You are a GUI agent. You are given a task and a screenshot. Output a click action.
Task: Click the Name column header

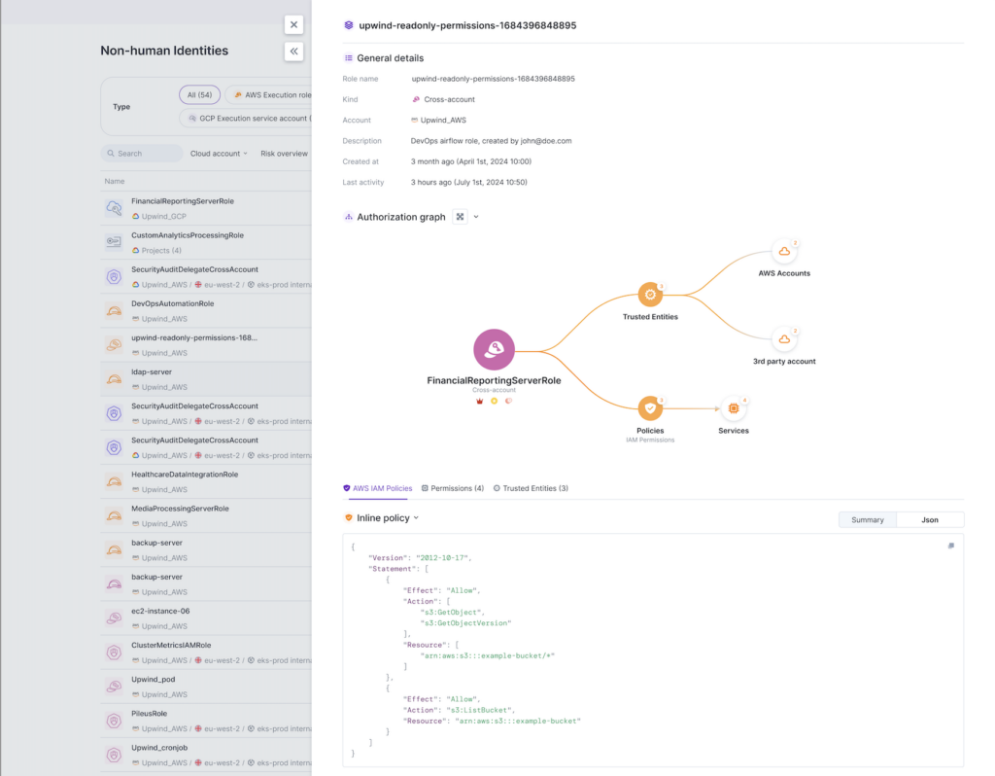pyautogui.click(x=115, y=181)
